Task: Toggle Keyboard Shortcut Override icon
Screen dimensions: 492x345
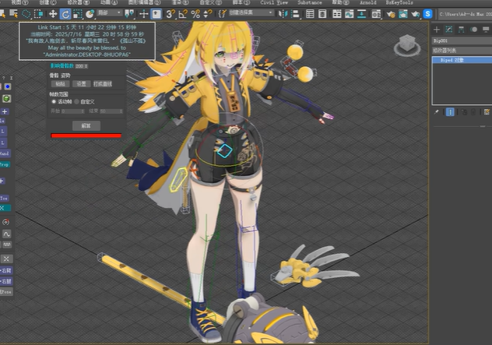Action: [156, 14]
